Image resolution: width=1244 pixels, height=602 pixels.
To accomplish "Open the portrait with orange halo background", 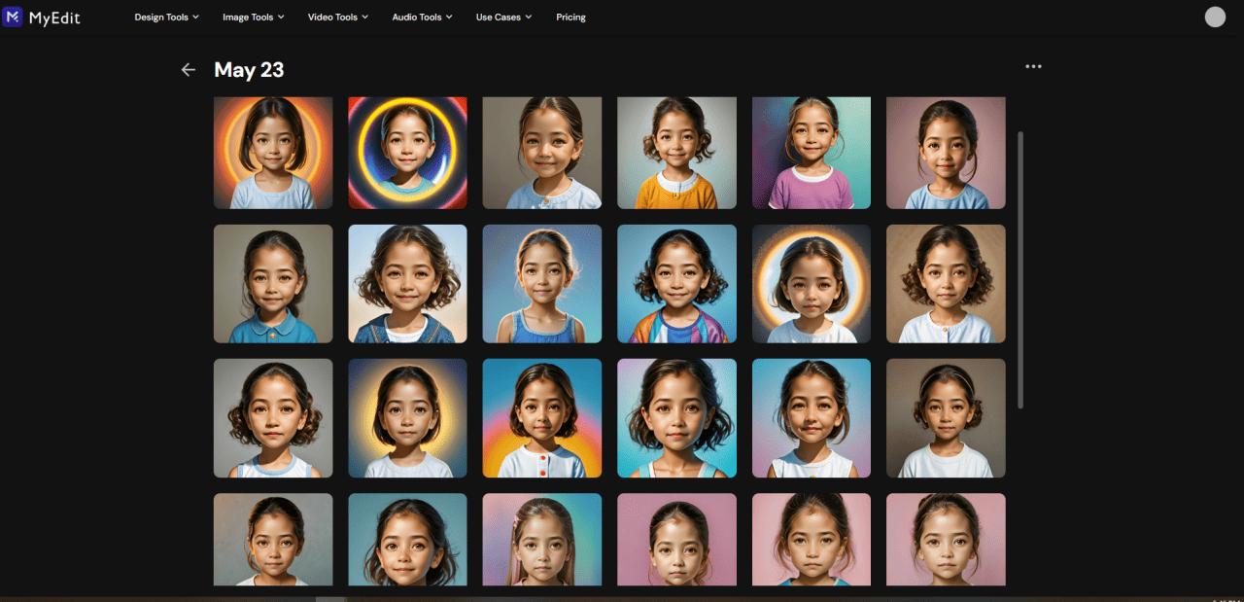I will pyautogui.click(x=273, y=152).
